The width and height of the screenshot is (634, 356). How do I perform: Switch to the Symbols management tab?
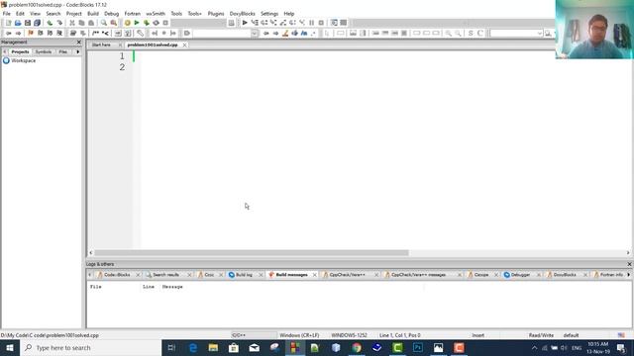[x=44, y=51]
